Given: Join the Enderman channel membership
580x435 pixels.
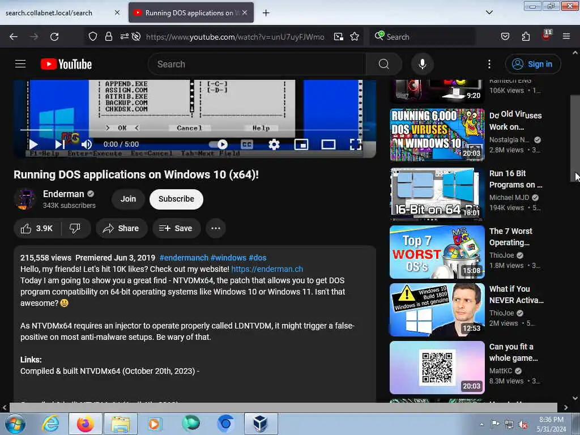Looking at the screenshot, I should pyautogui.click(x=128, y=199).
